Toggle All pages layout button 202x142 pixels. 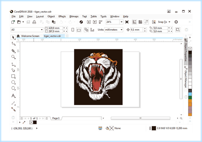point(86,30)
